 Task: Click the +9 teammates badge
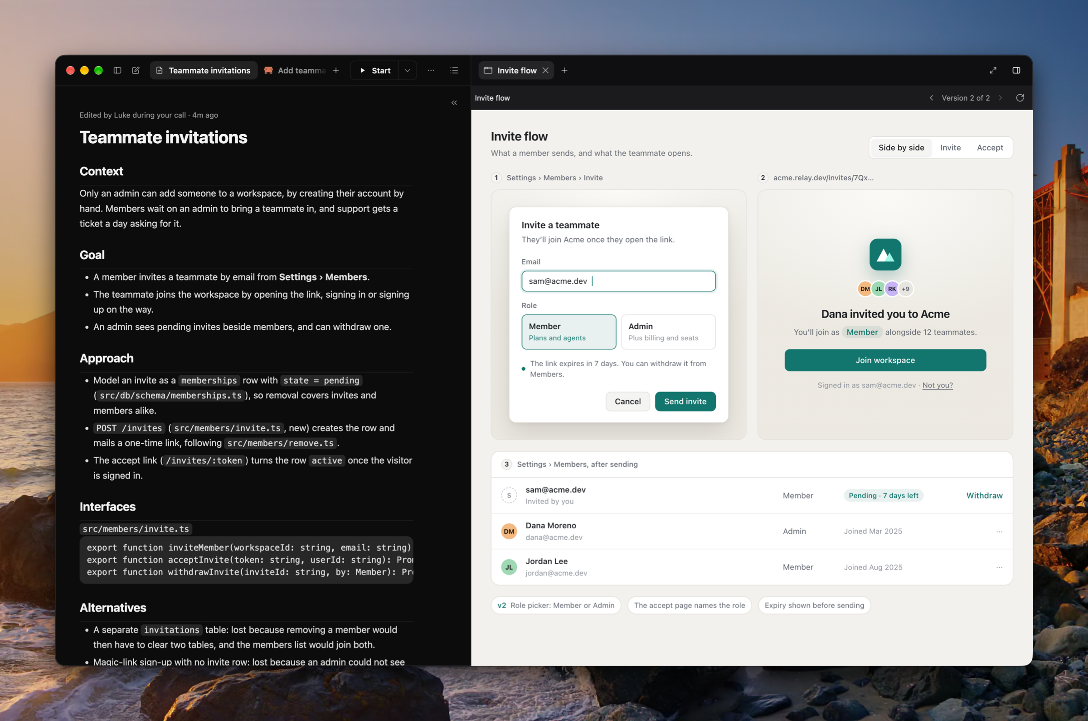coord(905,289)
